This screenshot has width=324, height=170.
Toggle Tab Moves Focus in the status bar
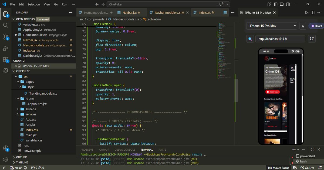(x=278, y=167)
